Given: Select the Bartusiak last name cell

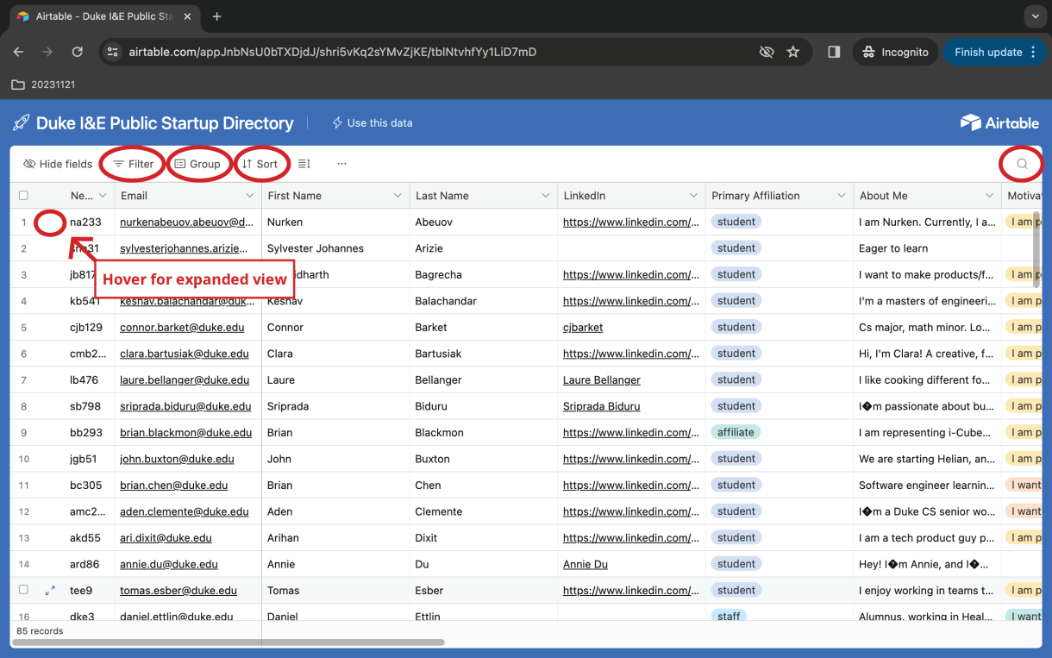Looking at the screenshot, I should coord(484,354).
